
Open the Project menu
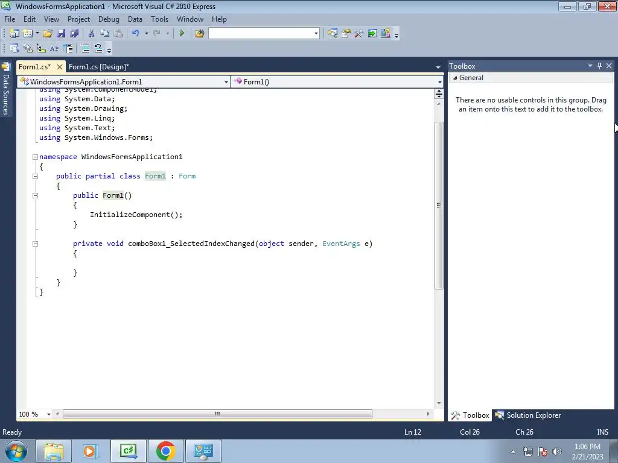tap(78, 19)
